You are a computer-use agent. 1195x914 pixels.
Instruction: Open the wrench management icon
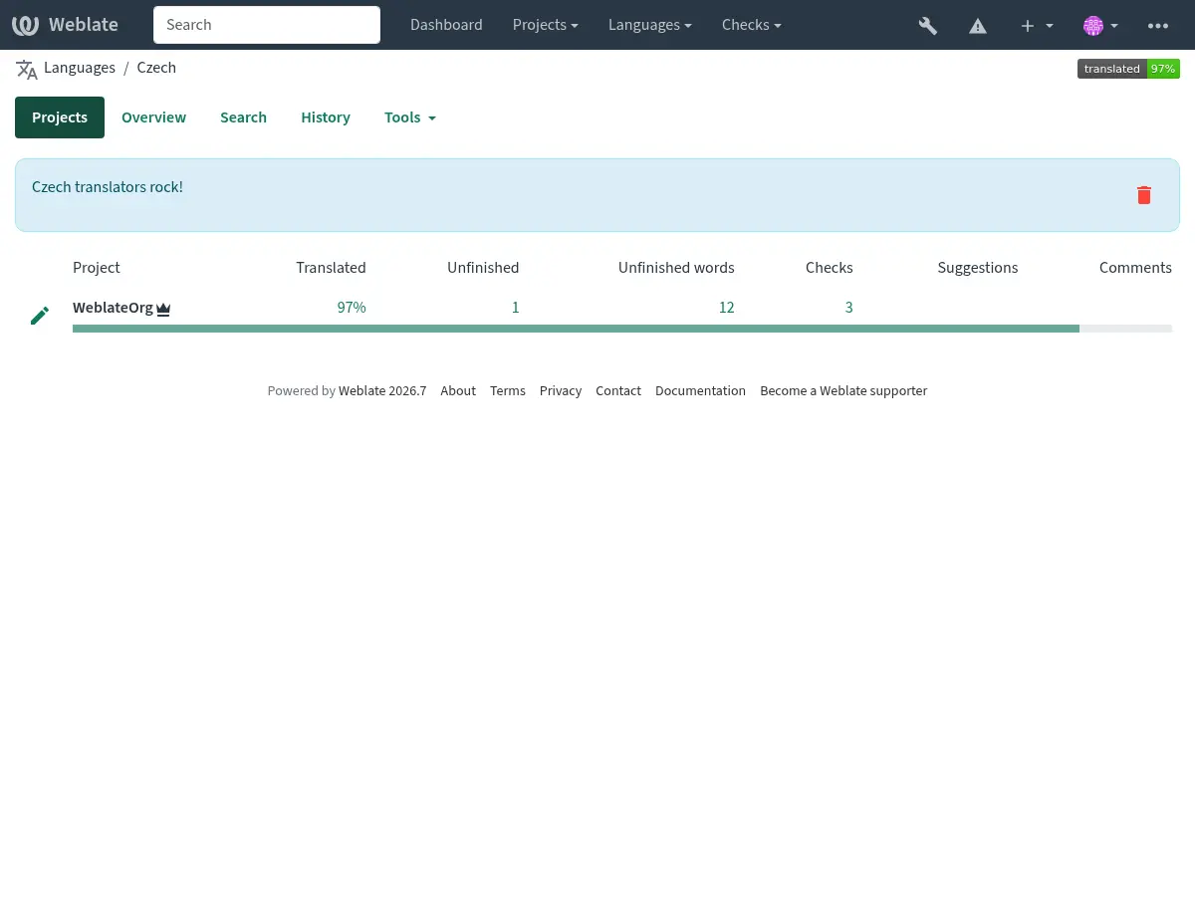point(928,26)
